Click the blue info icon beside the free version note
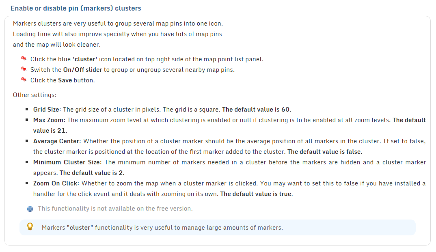This screenshot has height=252, width=436. (30, 209)
